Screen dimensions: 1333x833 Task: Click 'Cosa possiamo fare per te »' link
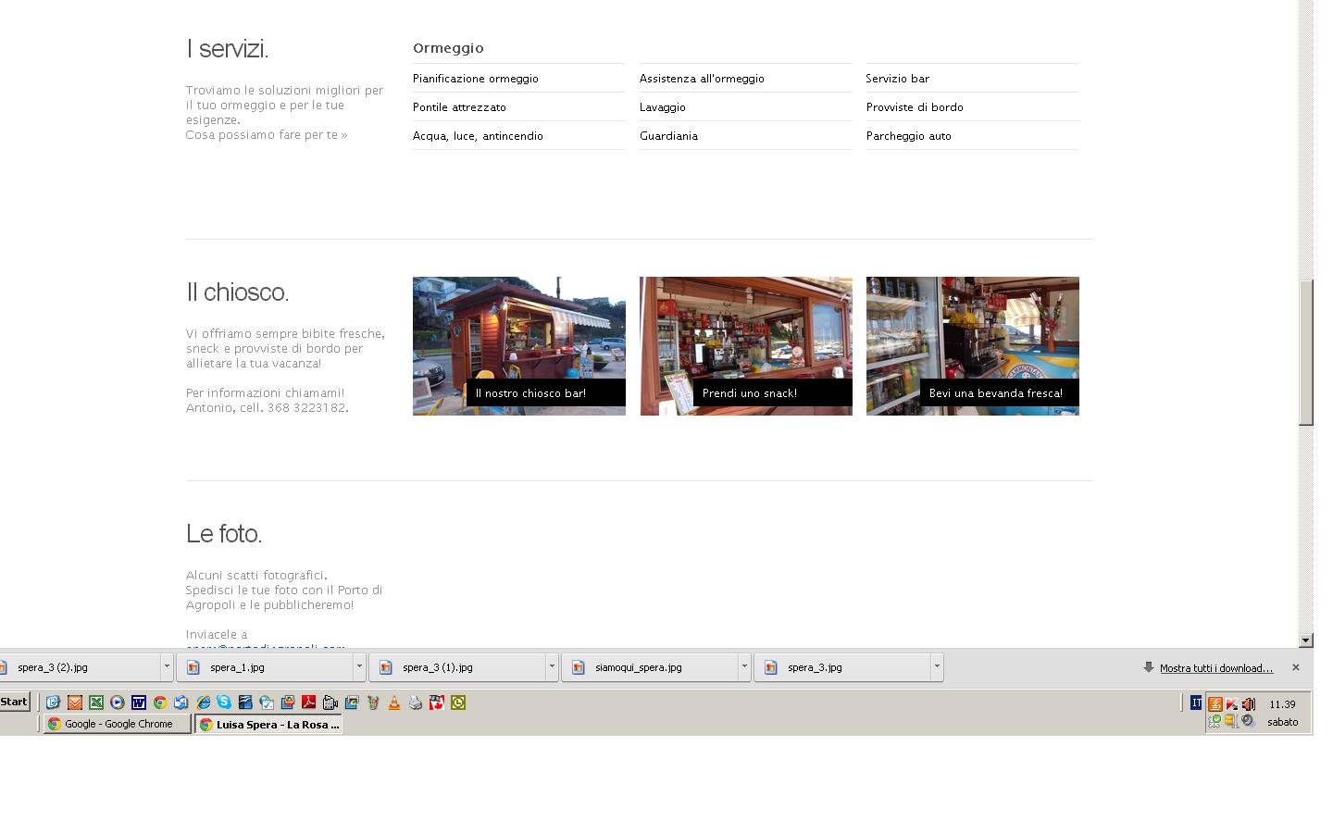point(267,135)
